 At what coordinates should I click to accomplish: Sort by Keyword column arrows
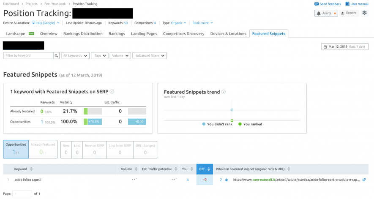[31, 169]
